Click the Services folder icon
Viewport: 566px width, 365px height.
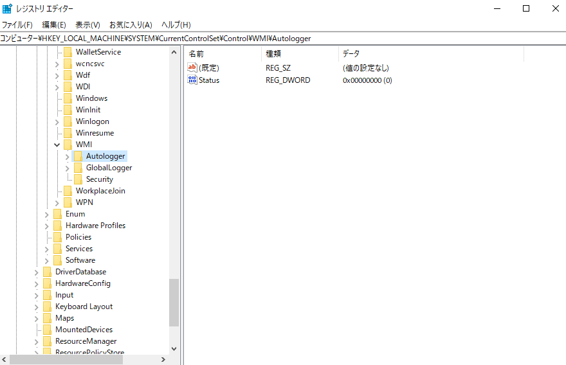57,249
